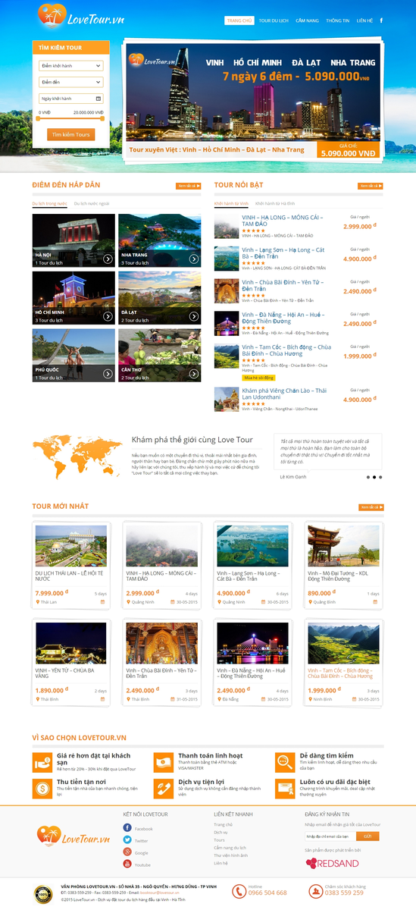Click the REDSAND developer logo
The width and height of the screenshot is (416, 910).
point(332,863)
